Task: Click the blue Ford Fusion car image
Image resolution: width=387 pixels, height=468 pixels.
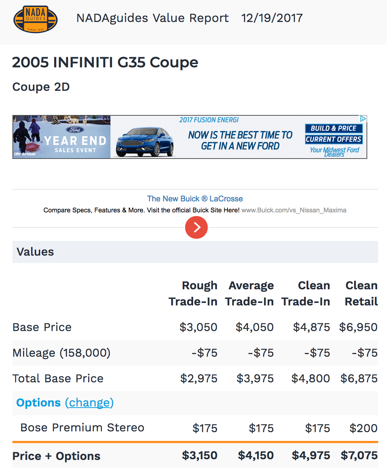Action: (x=144, y=142)
